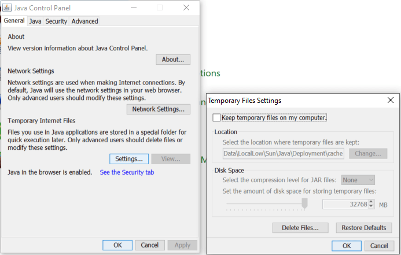401x255 pixels.
Task: Increase disk space with the up arrow
Action: coord(371,202)
